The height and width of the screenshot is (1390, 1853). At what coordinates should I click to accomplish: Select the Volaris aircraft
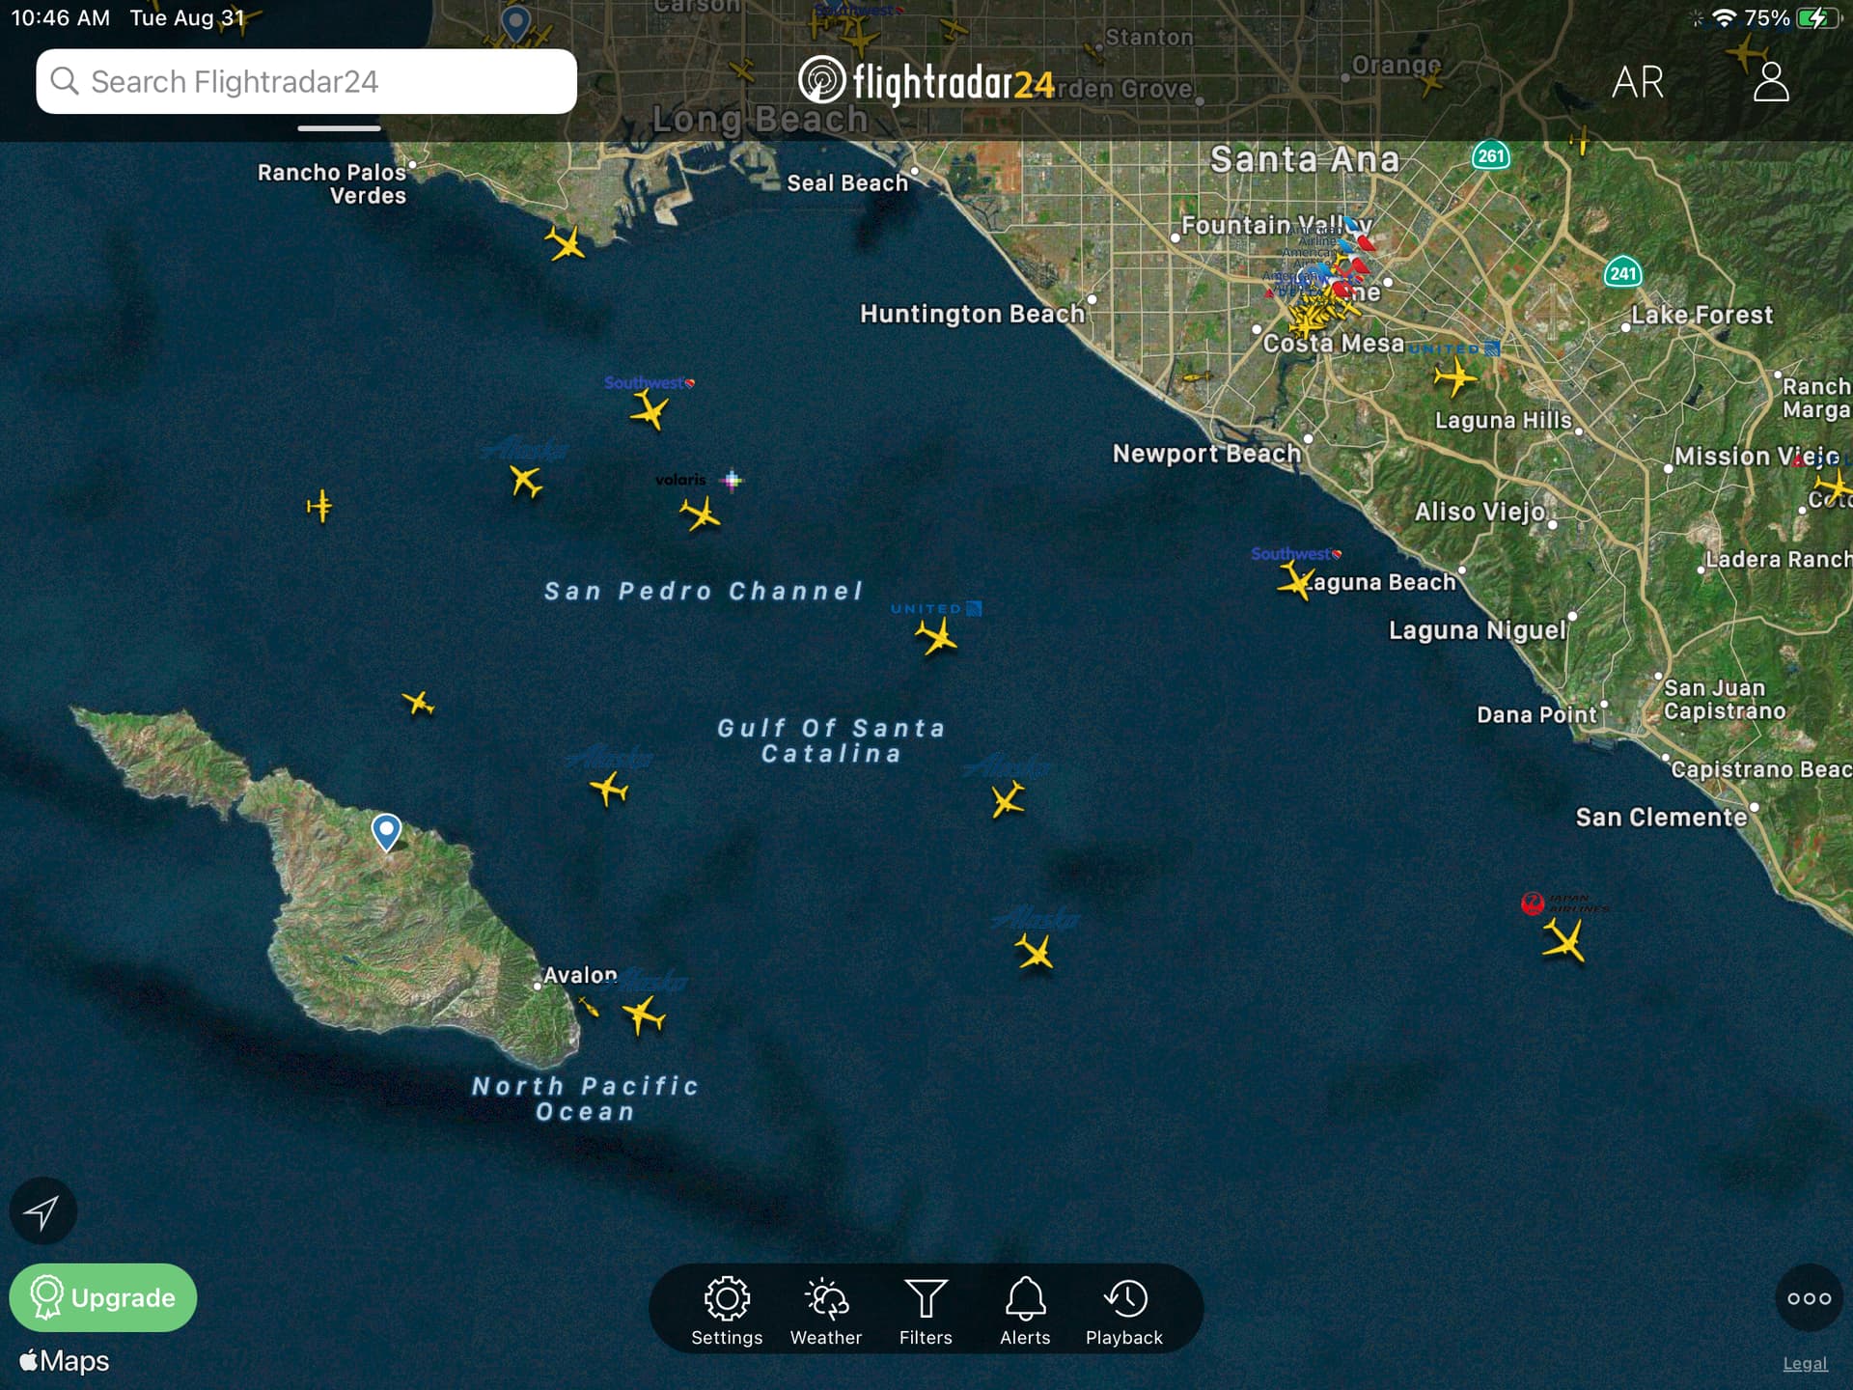point(701,514)
